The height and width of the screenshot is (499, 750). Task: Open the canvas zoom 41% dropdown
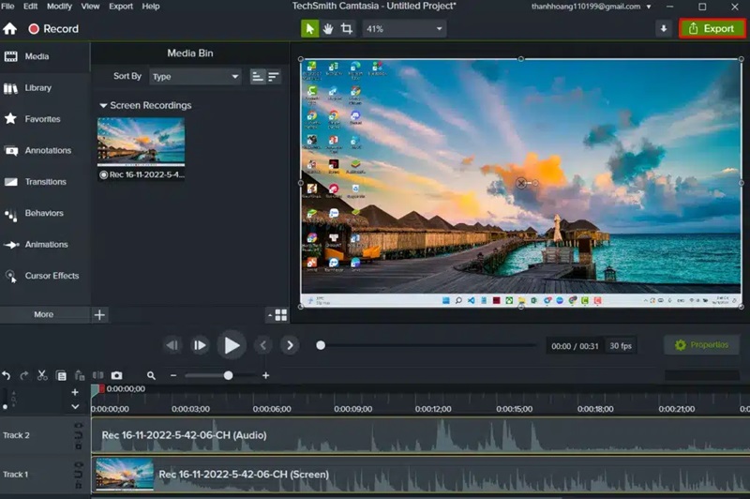point(403,29)
